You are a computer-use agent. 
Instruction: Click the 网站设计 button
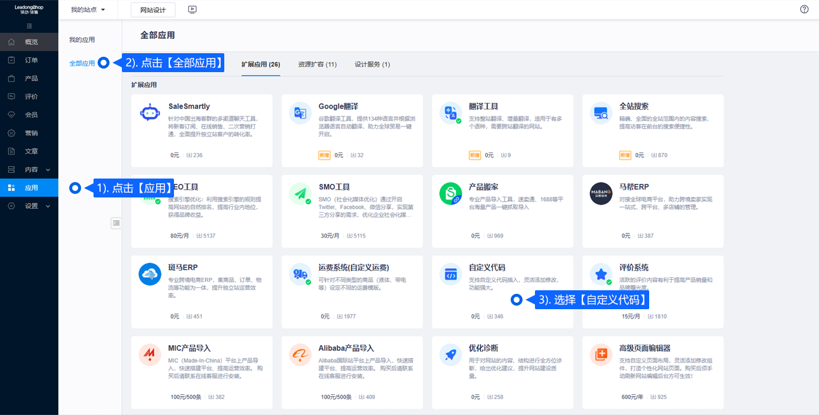point(153,10)
